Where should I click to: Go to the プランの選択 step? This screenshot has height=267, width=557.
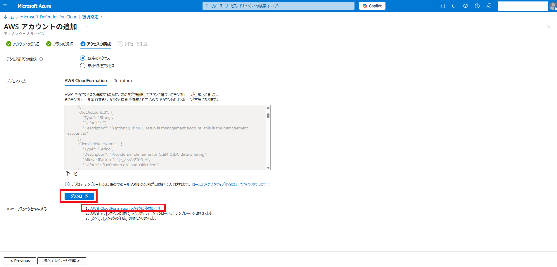pos(60,44)
